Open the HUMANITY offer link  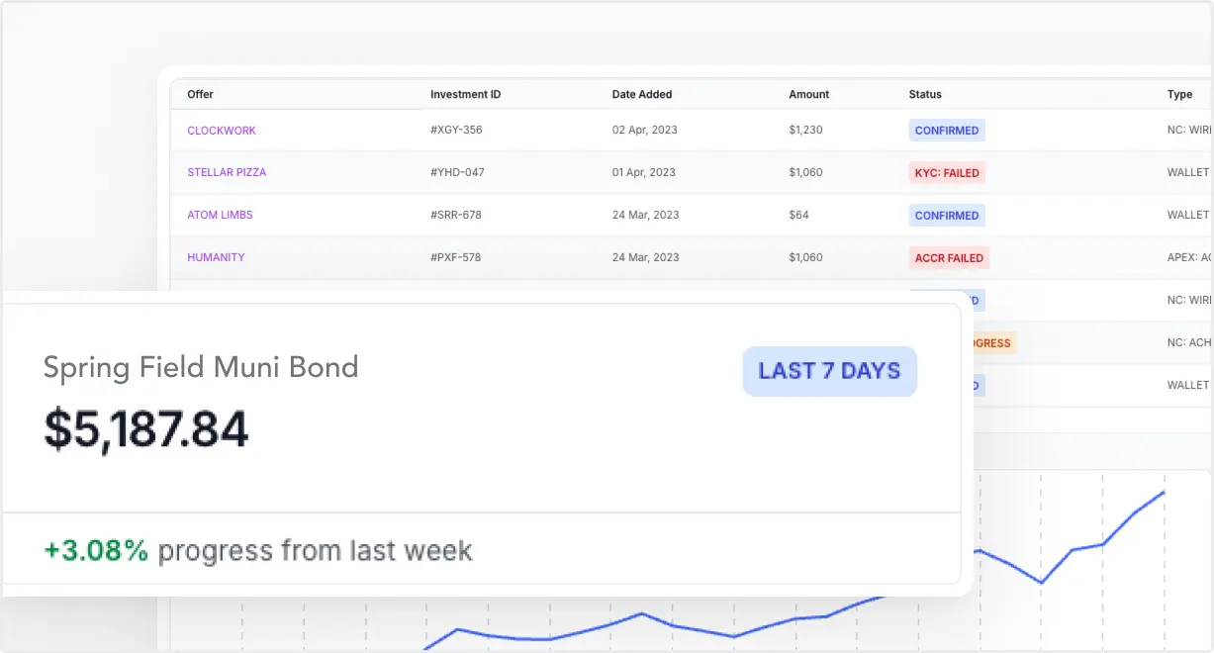216,257
